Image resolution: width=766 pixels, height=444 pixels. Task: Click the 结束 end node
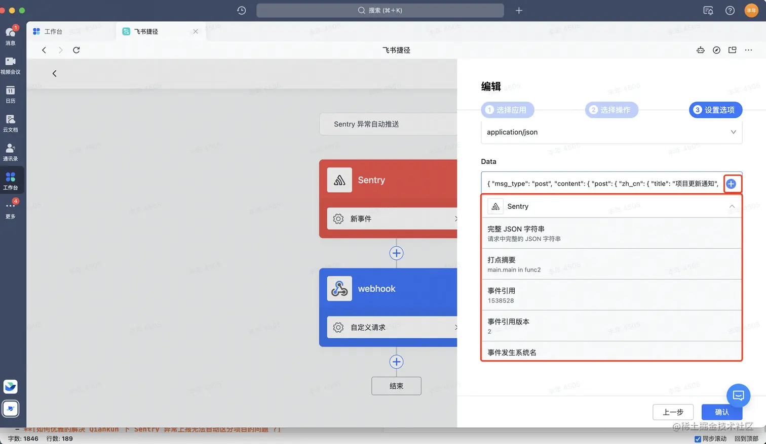[396, 386]
